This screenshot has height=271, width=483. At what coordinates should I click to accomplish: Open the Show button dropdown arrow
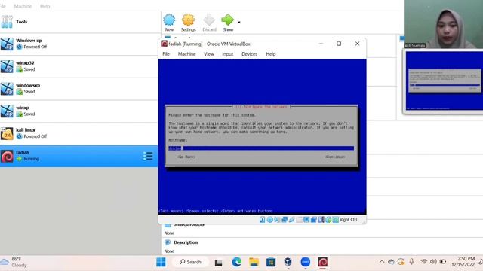[x=239, y=22]
